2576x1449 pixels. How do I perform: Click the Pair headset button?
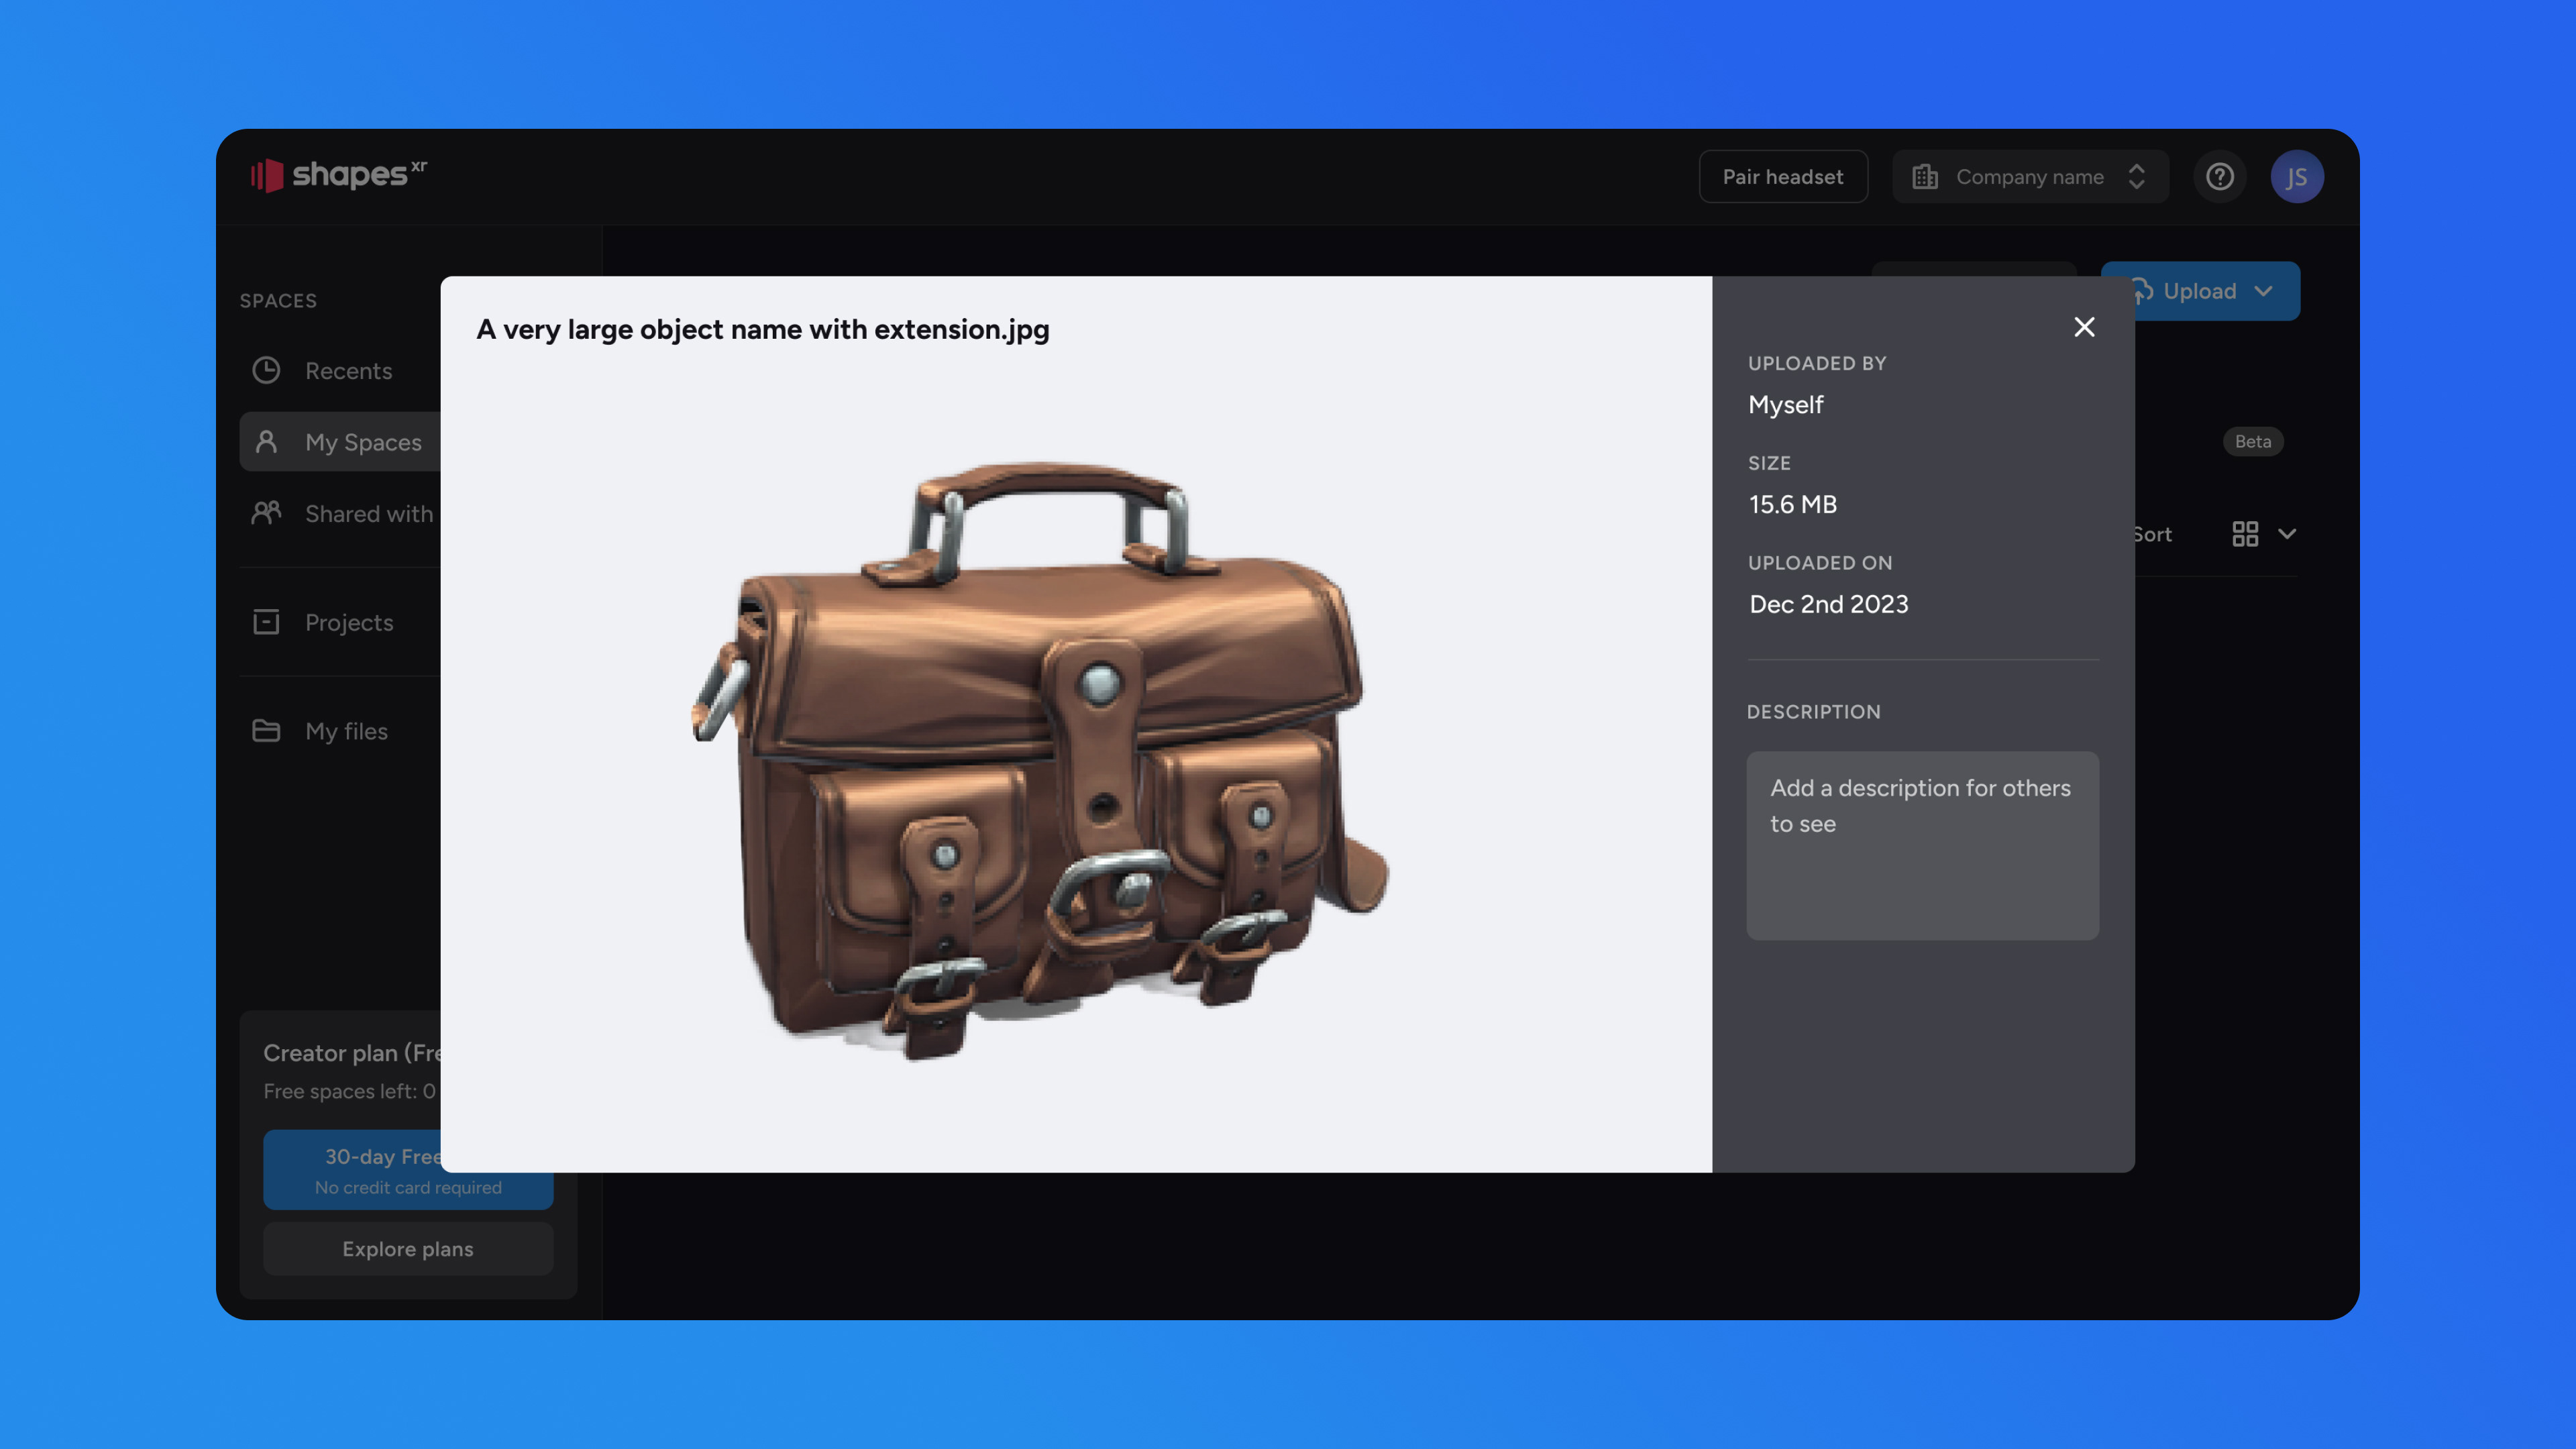[1782, 177]
